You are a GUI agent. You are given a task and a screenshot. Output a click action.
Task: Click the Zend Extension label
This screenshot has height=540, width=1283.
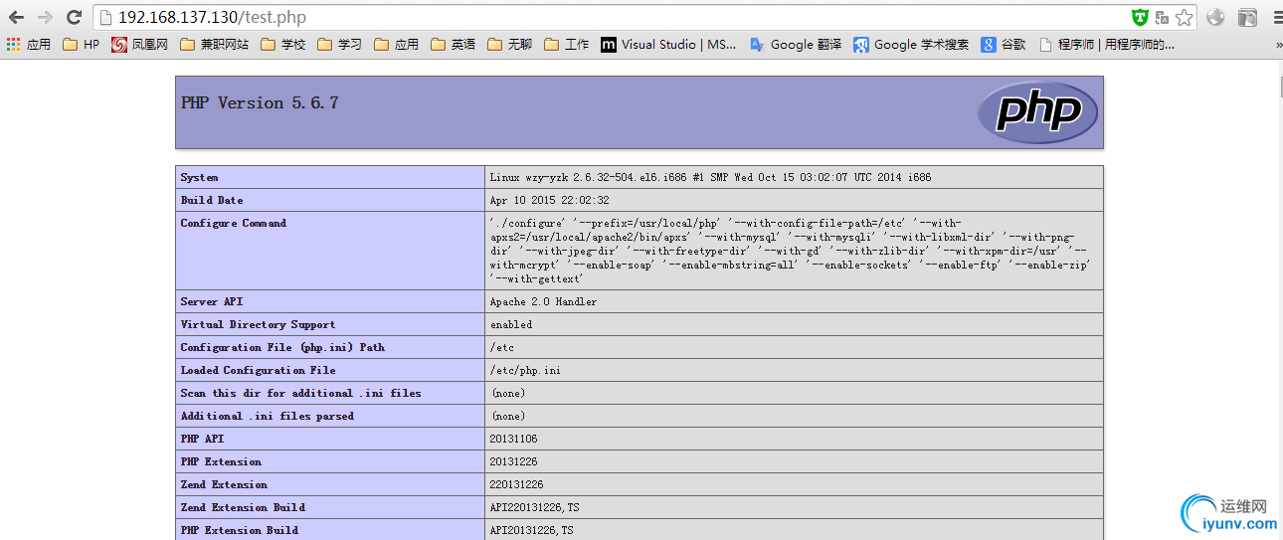[x=224, y=484]
